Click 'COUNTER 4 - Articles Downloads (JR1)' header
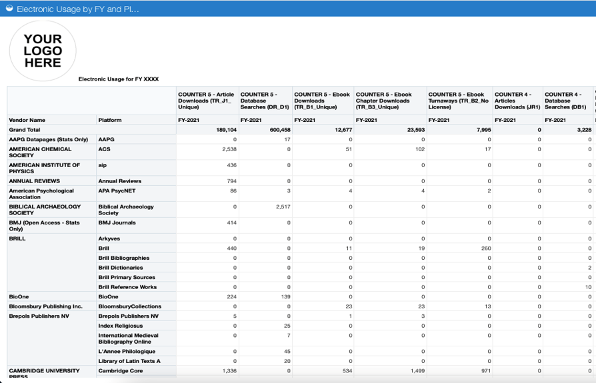Screen dimensions: 596x383 click(517, 101)
